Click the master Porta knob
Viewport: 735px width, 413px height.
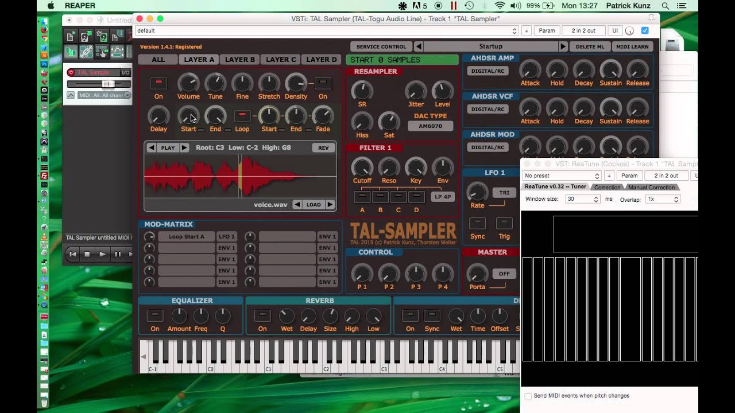(x=477, y=274)
